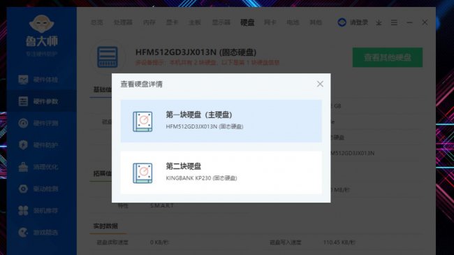Minimize the 鲁大师 window
This screenshot has width=454, height=255.
409,22
